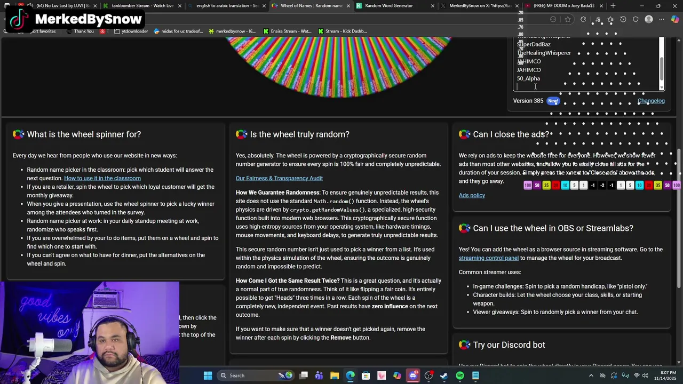
Task: Add this page to favorites star
Action: pos(568,19)
